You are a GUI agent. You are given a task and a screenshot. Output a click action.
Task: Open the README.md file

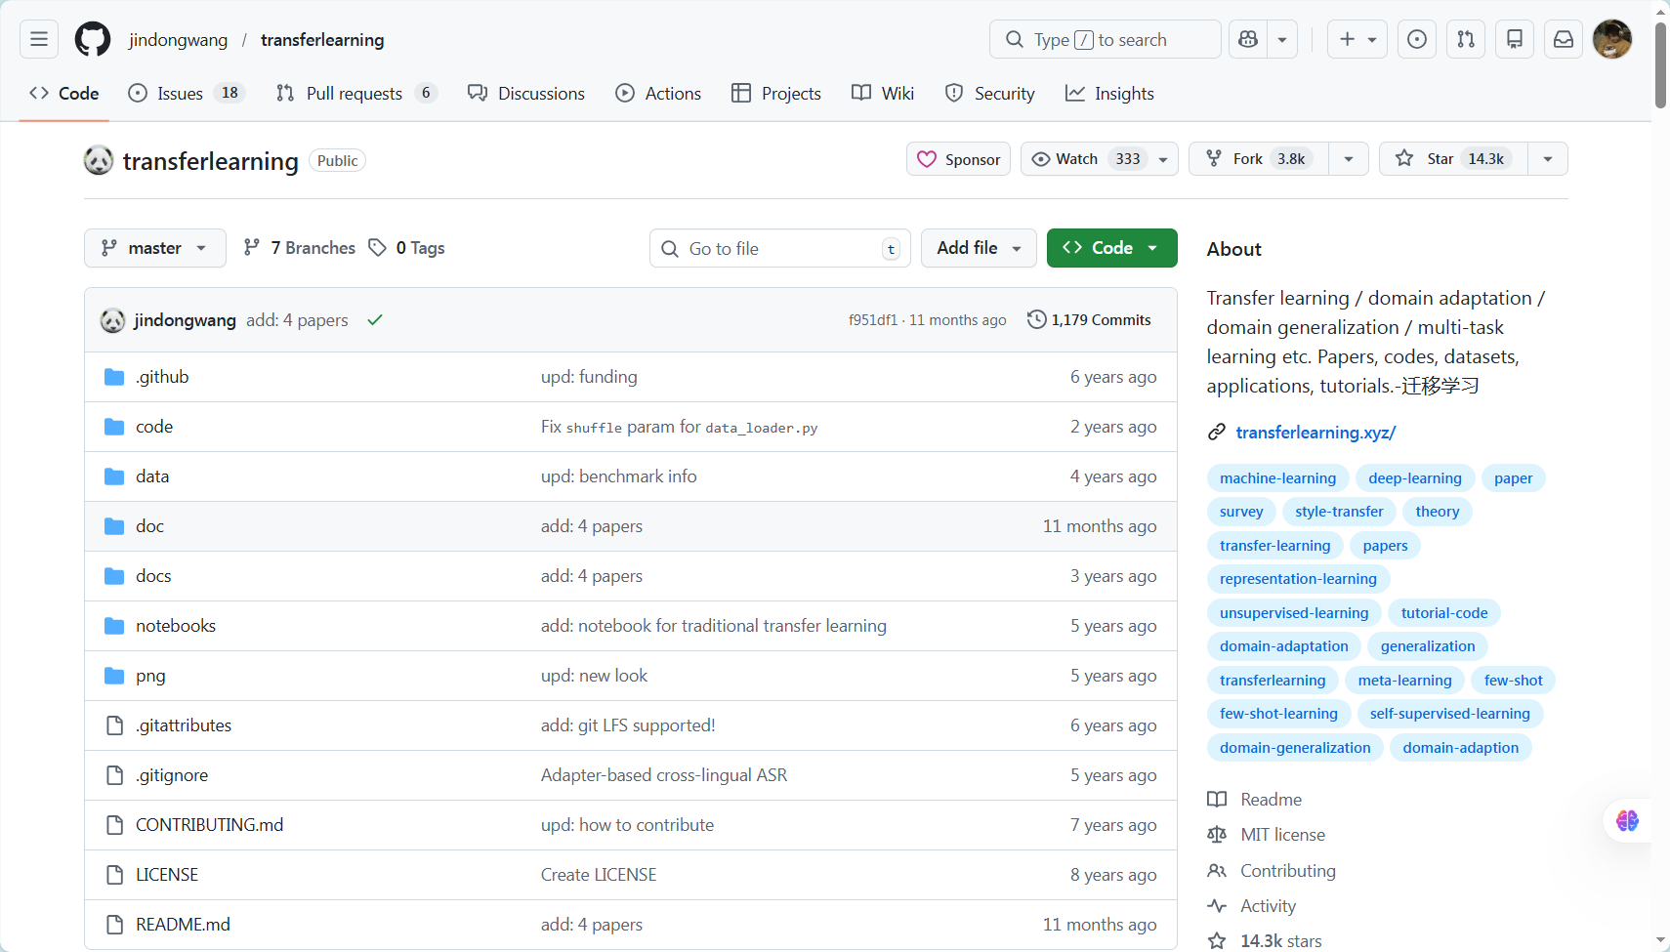(x=183, y=924)
